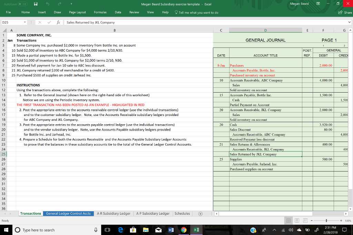The height and width of the screenshot is (235, 353).
Task: Click the Insert Function (fx) icon
Action: tap(58, 22)
